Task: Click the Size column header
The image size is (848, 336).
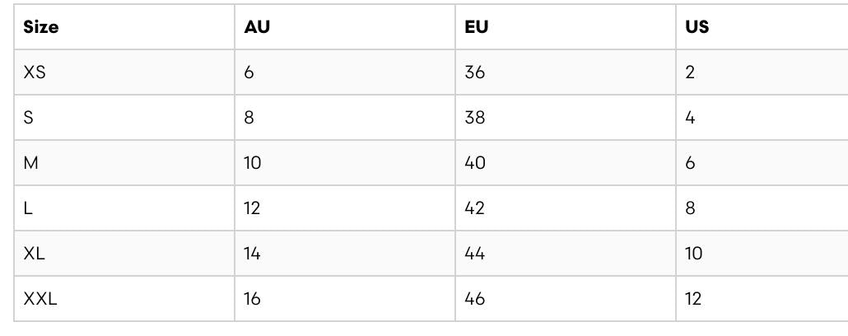Action: coord(124,27)
